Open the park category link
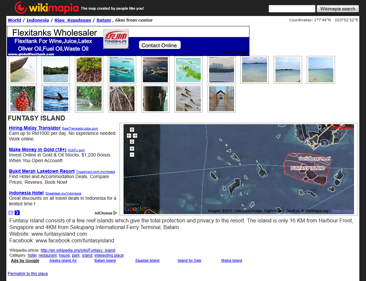This screenshot has width=366, height=281. coord(76,255)
